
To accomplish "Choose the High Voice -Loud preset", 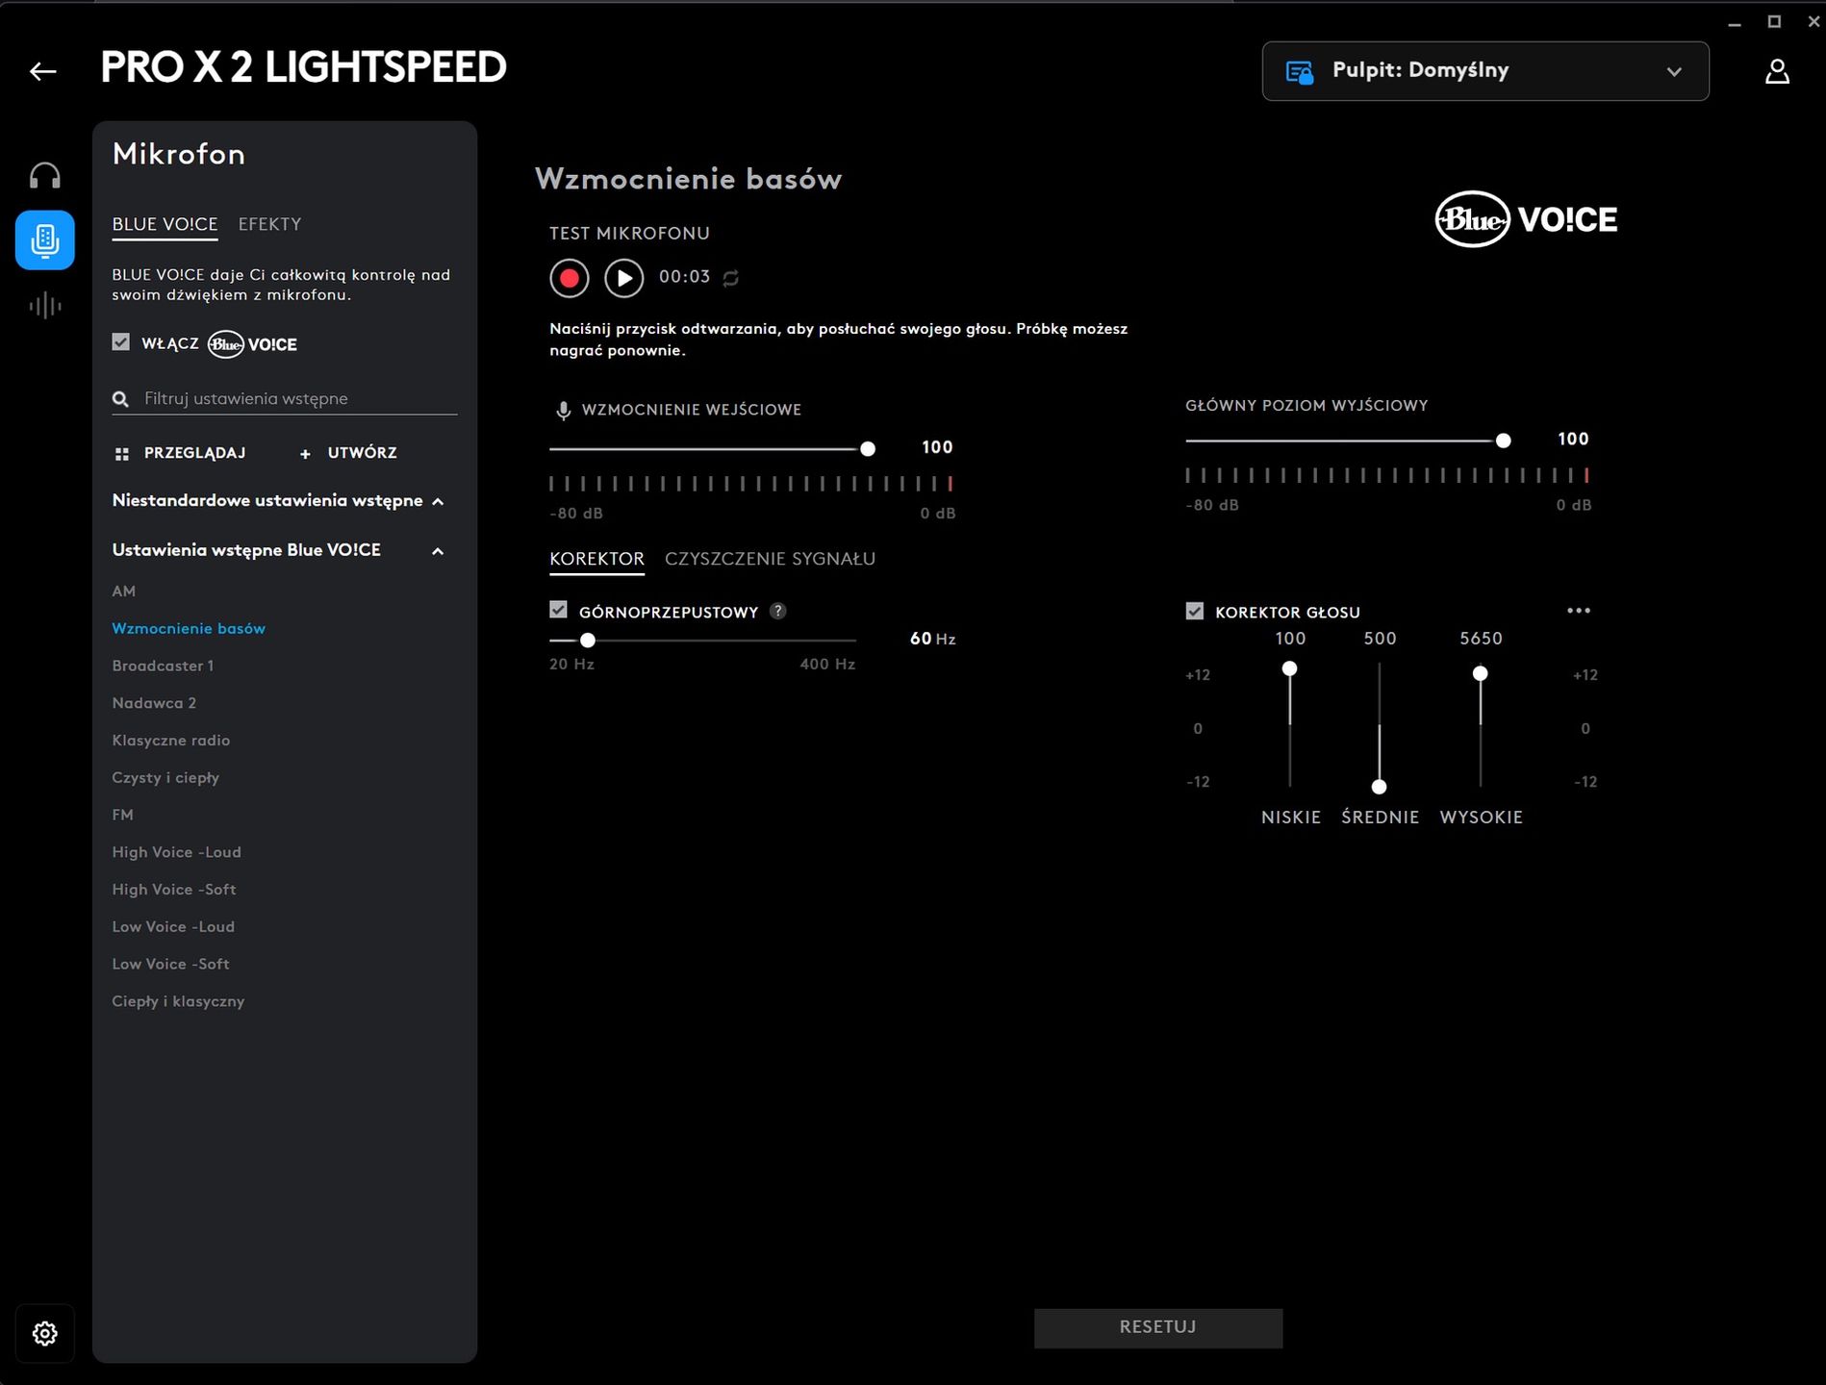I will (x=177, y=852).
